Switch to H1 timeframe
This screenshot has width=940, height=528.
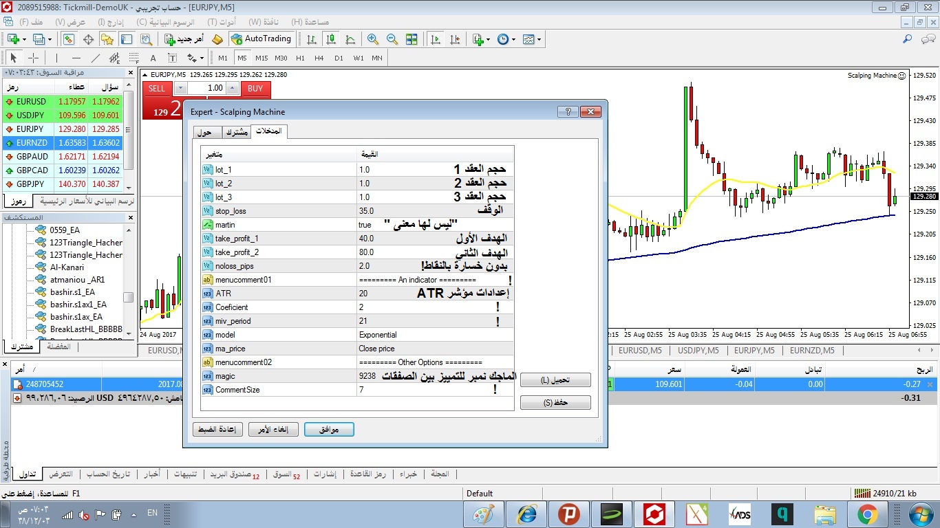coord(300,58)
